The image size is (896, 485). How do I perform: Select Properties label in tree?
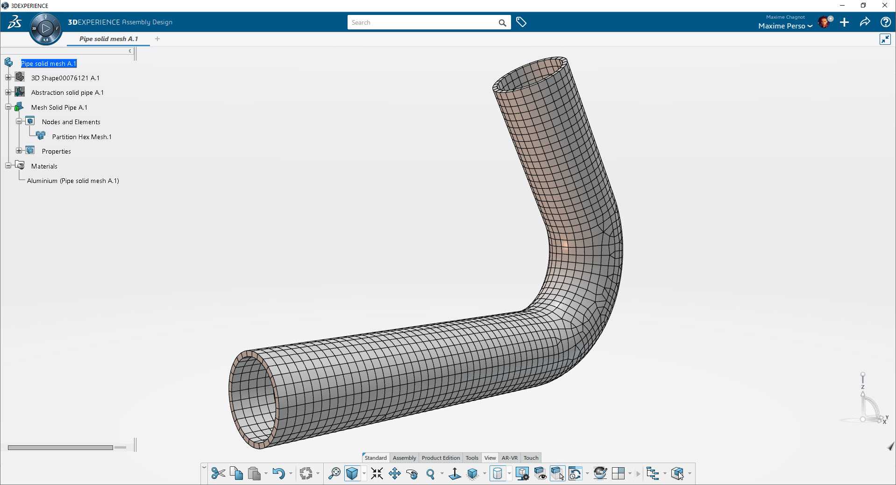(57, 151)
